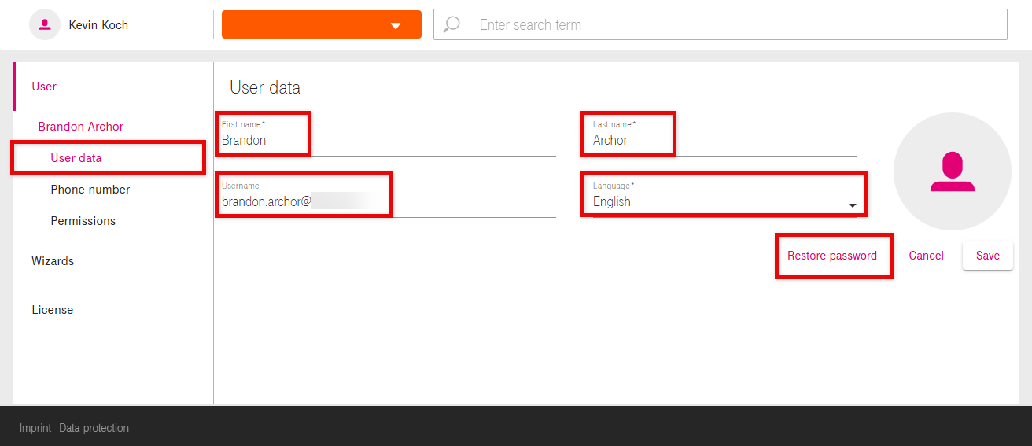Open the orange dropdown selector
This screenshot has width=1032, height=446.
pos(321,24)
